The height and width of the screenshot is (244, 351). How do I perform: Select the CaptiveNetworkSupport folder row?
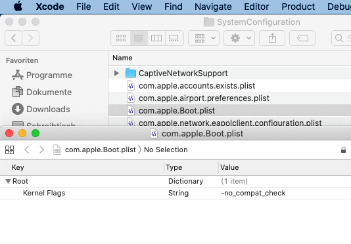point(229,73)
